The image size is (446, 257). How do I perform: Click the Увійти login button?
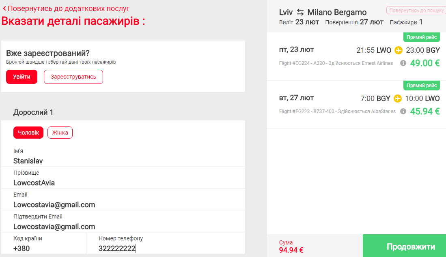[x=22, y=77]
